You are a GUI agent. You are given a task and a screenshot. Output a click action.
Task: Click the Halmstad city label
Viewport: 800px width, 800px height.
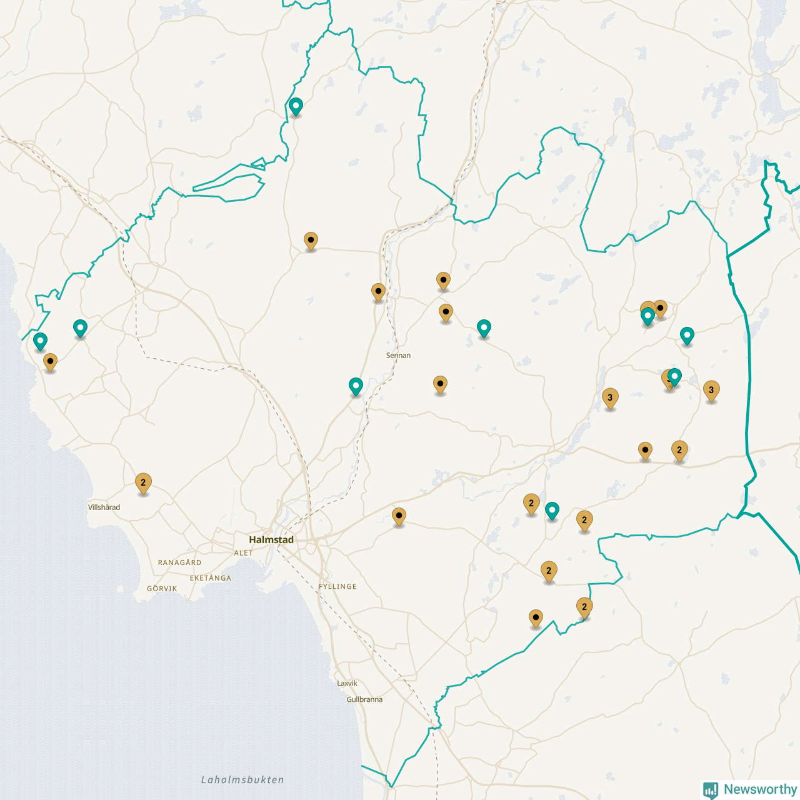[271, 539]
